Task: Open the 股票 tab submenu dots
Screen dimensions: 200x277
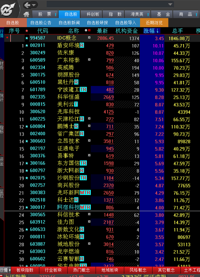Action: (x=56, y=14)
